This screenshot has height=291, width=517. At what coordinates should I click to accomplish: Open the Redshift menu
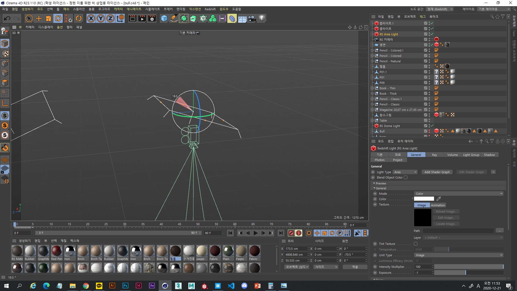tap(210, 9)
